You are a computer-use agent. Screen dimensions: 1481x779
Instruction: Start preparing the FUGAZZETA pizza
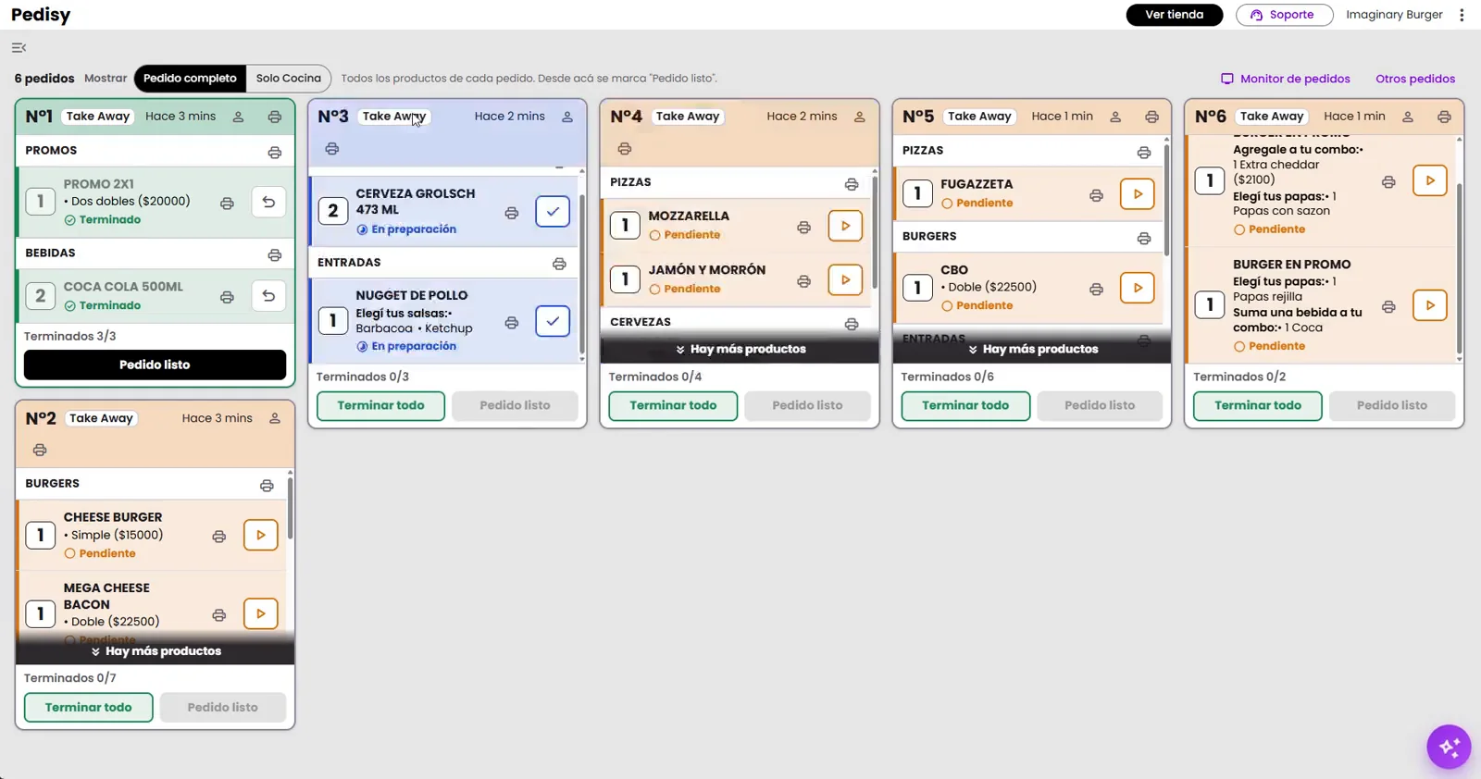(x=1138, y=193)
